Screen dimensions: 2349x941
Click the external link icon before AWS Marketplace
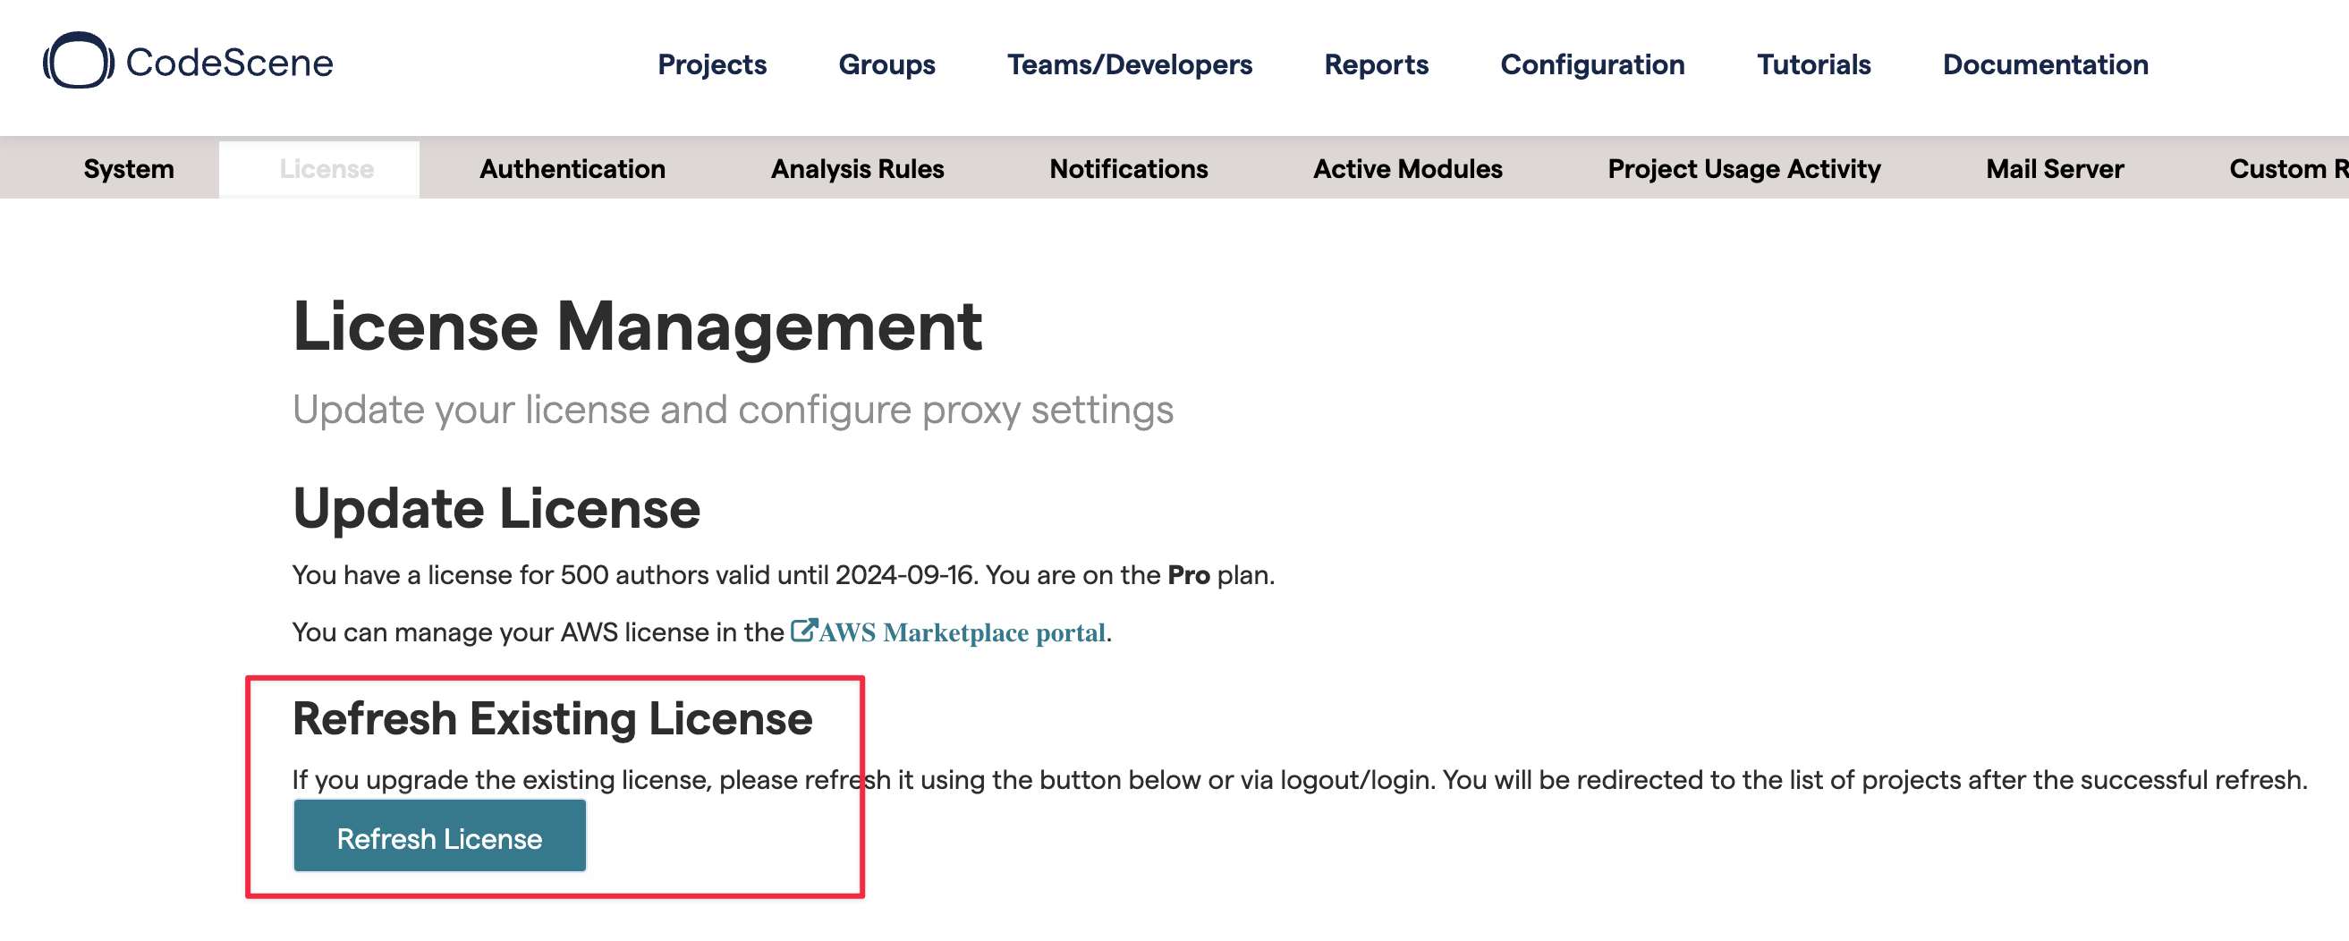click(x=802, y=631)
